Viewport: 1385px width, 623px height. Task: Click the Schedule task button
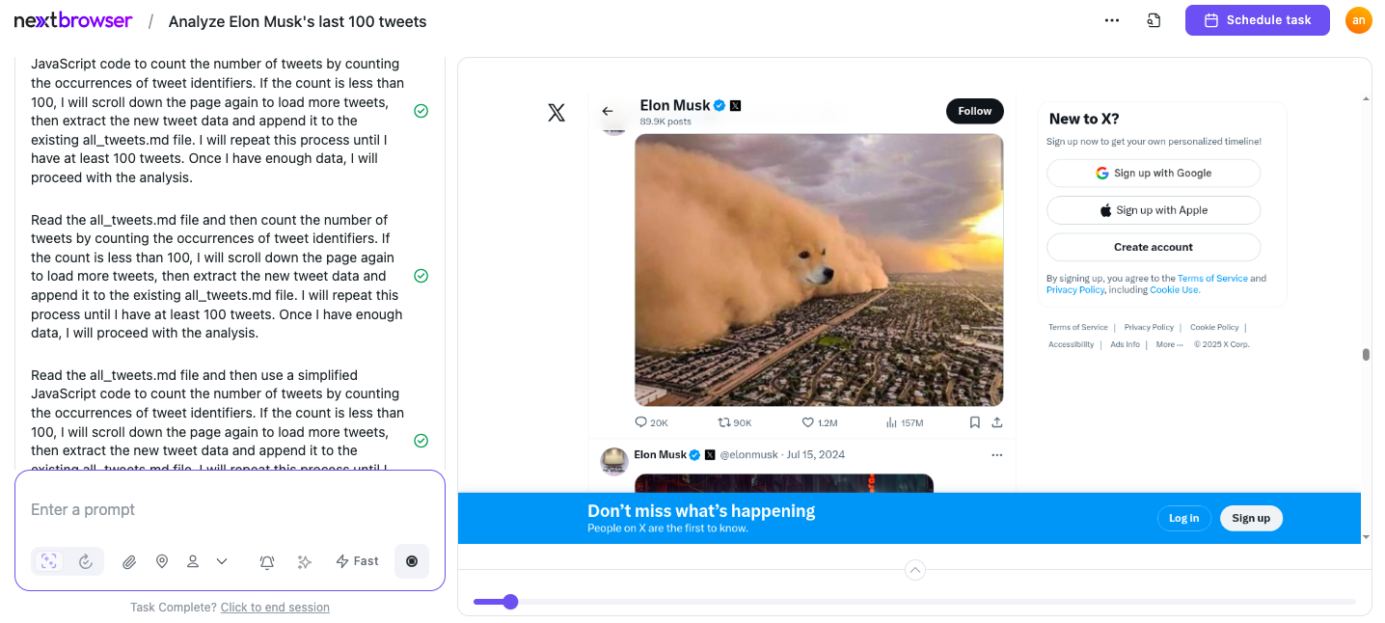tap(1258, 20)
